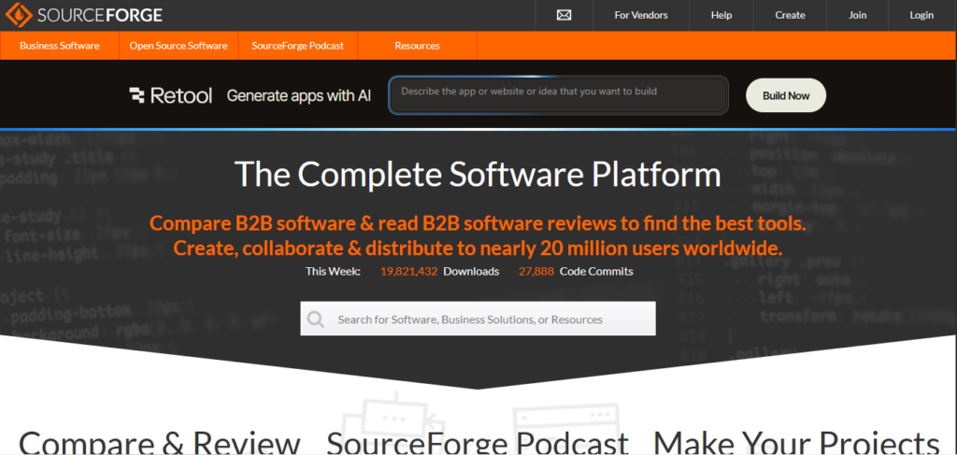957x455 pixels.
Task: Click the Make Your Projects heading
Action: pos(796,442)
